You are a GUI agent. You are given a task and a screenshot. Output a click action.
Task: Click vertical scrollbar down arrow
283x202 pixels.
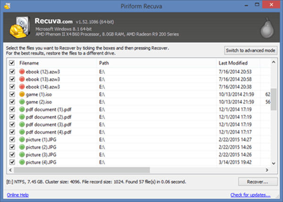click(x=274, y=163)
